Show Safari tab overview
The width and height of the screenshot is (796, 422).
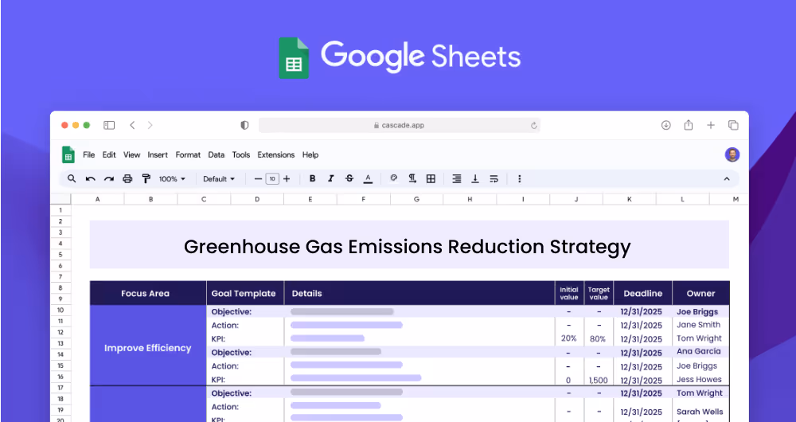733,126
